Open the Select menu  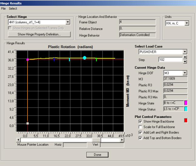click(13, 8)
